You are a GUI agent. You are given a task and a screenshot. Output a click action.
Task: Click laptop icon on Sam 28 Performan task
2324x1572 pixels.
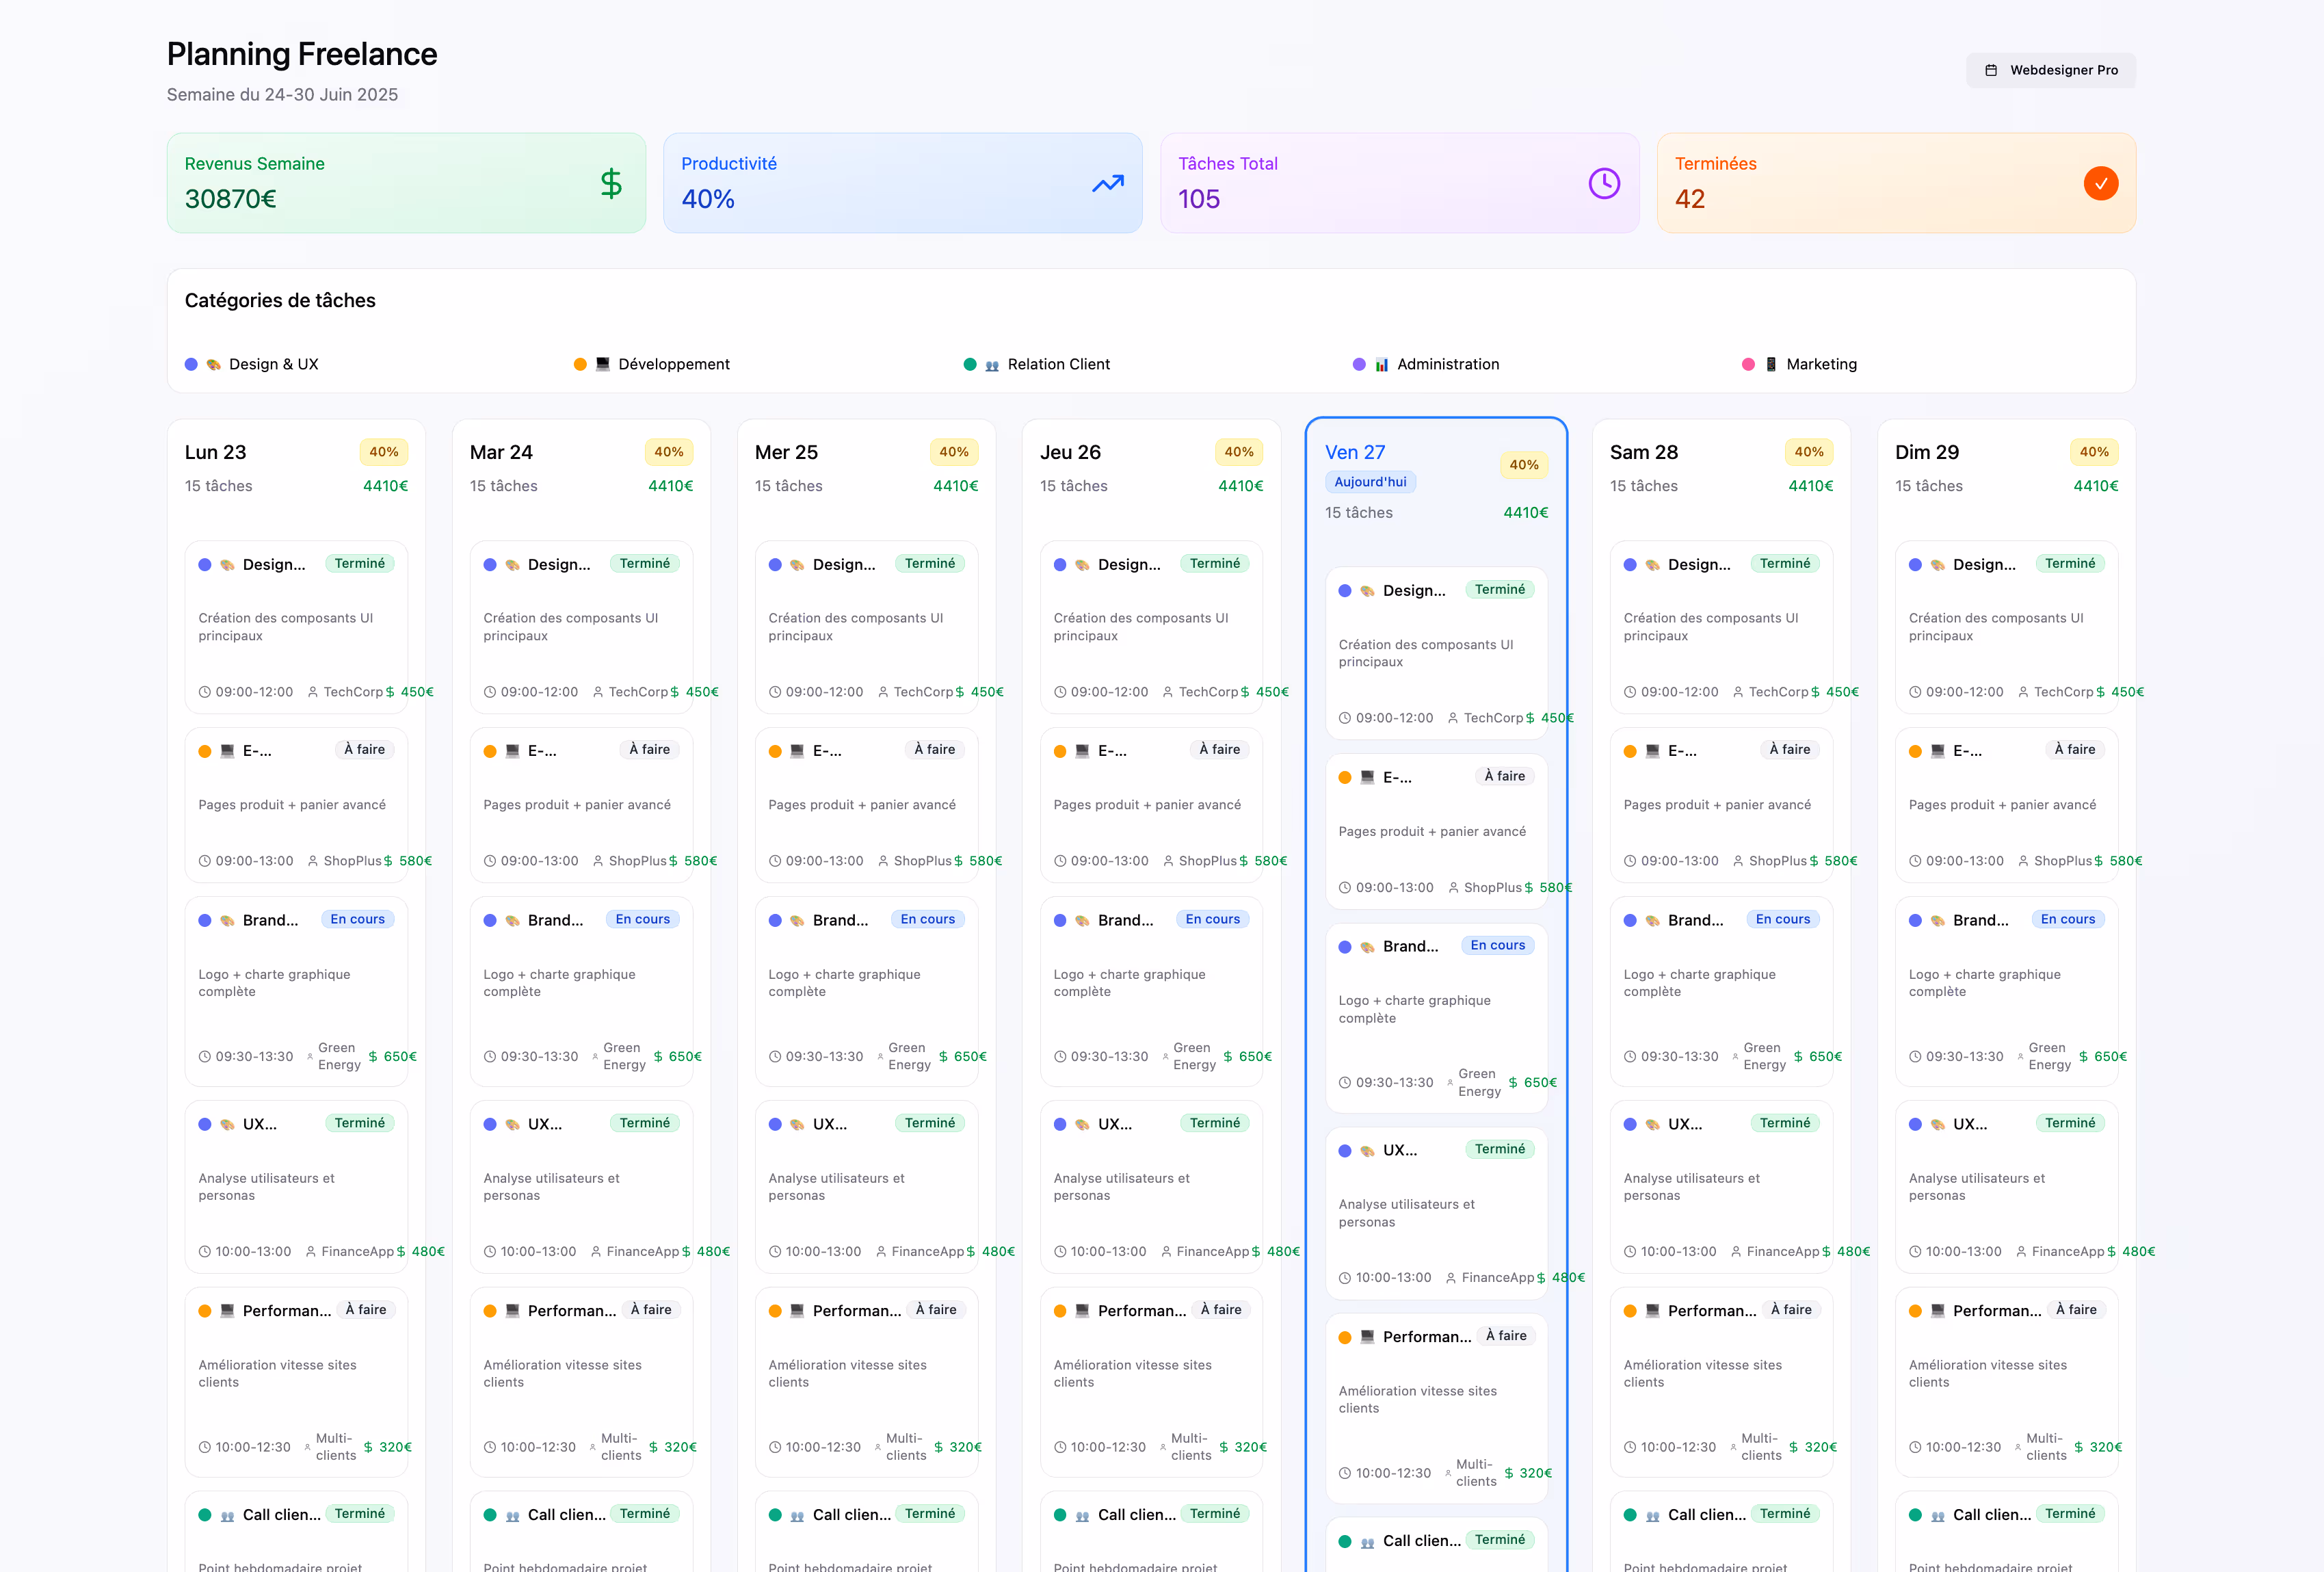[x=1652, y=1311]
